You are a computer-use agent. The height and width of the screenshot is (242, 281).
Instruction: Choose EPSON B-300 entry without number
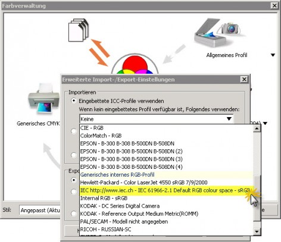click(x=166, y=143)
